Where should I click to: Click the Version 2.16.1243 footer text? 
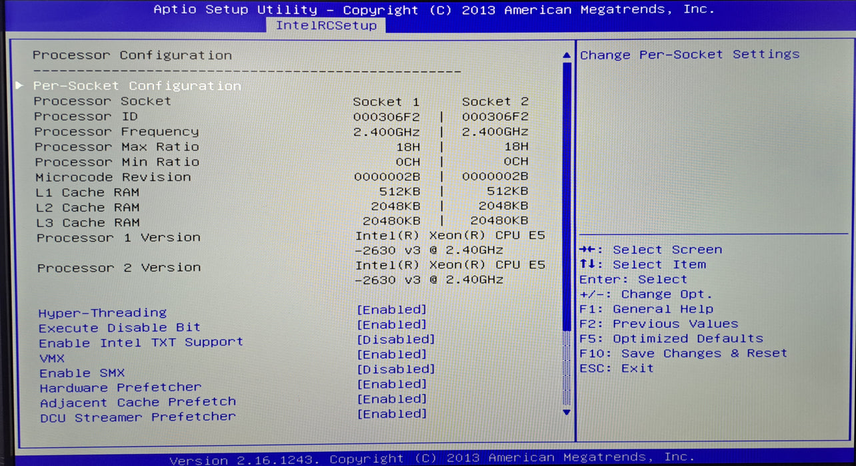pyautogui.click(x=245, y=459)
